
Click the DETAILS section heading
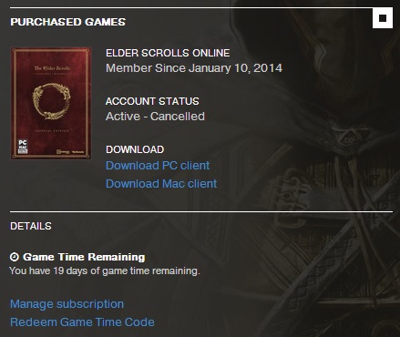pyautogui.click(x=31, y=226)
